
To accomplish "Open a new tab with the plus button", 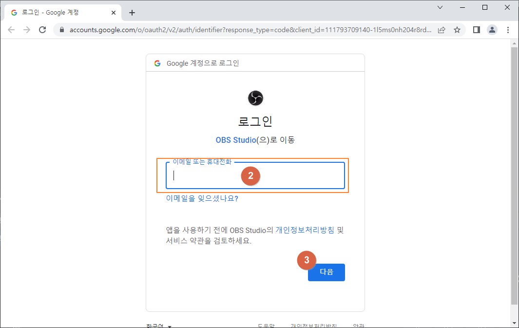I will click(132, 13).
